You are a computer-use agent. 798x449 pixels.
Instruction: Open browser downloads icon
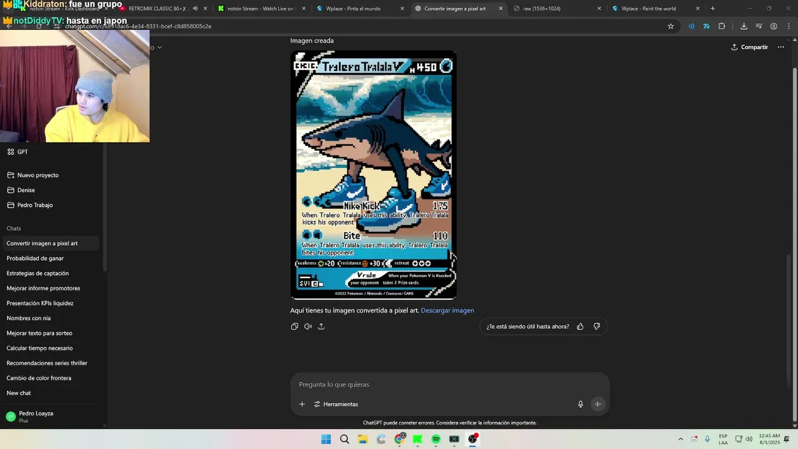[744, 26]
